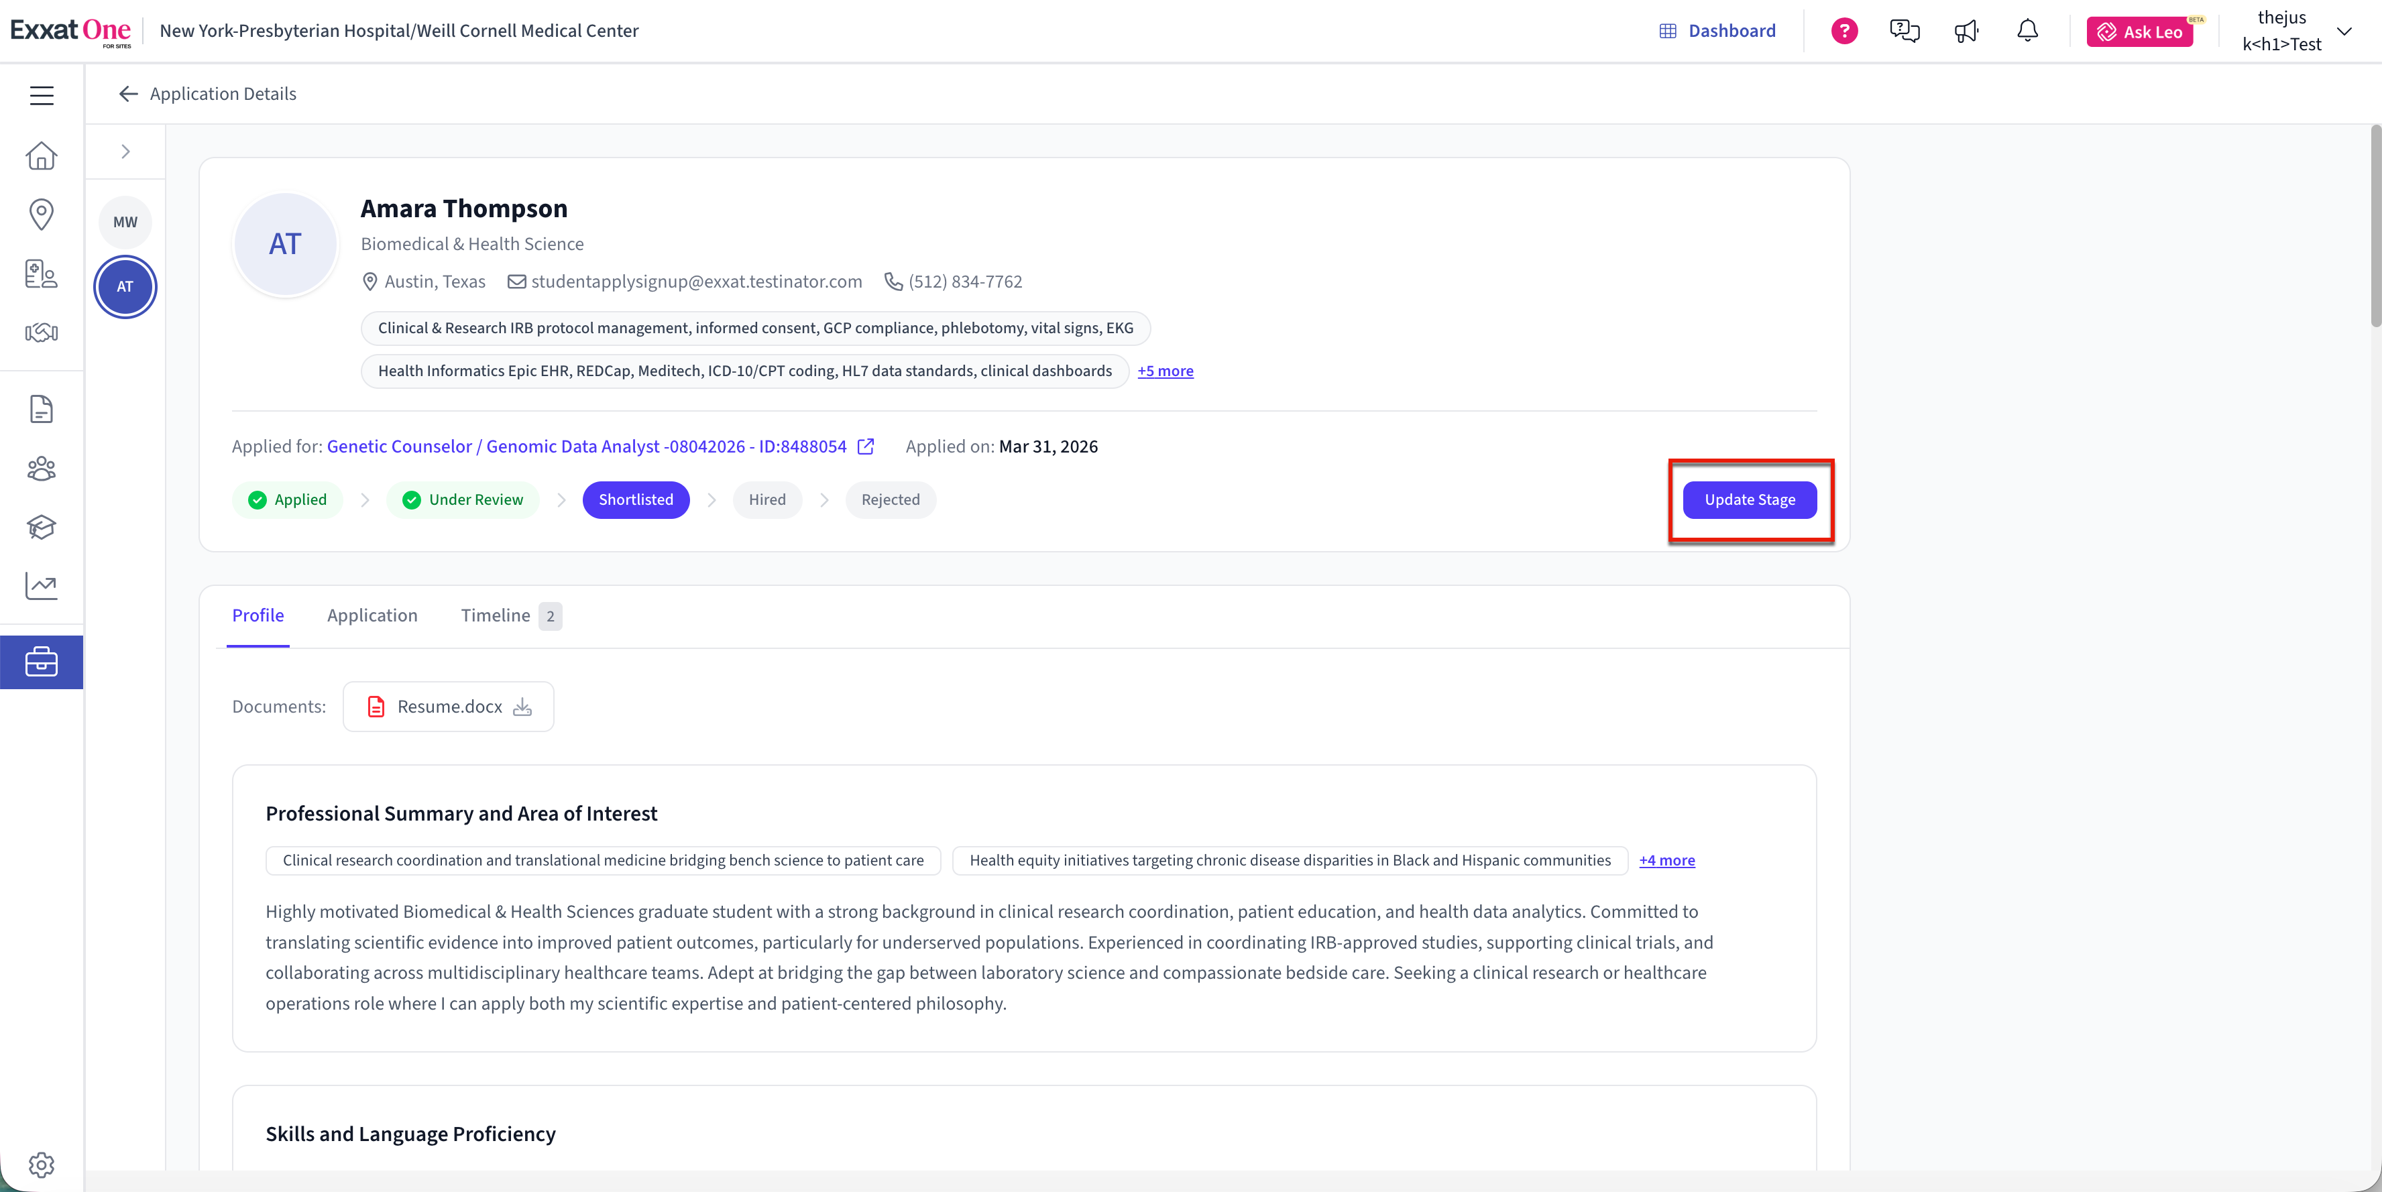Switch to the Application tab
Image resolution: width=2382 pixels, height=1192 pixels.
(372, 615)
